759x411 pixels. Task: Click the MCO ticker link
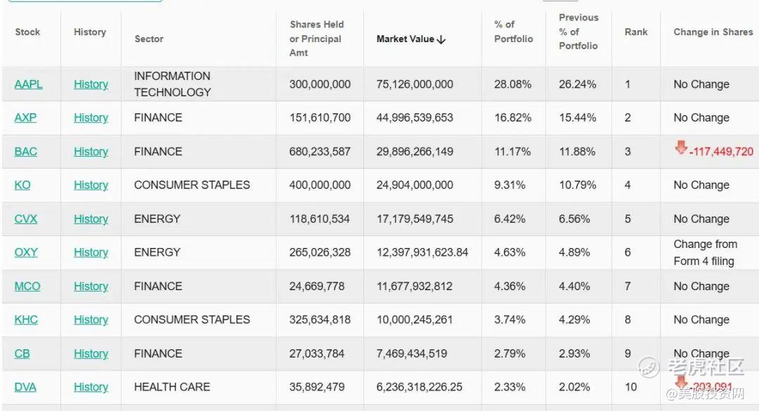point(27,286)
